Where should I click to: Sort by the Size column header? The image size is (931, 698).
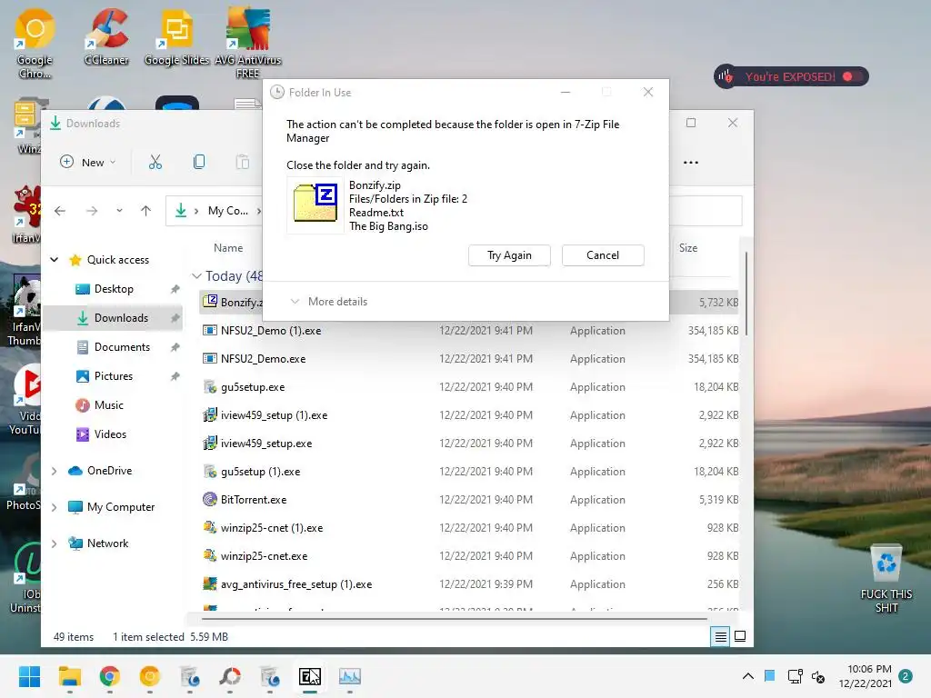(688, 248)
